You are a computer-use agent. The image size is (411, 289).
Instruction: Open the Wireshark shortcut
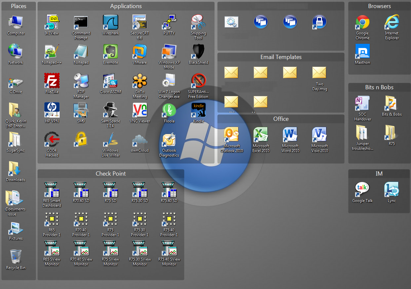coord(111,23)
